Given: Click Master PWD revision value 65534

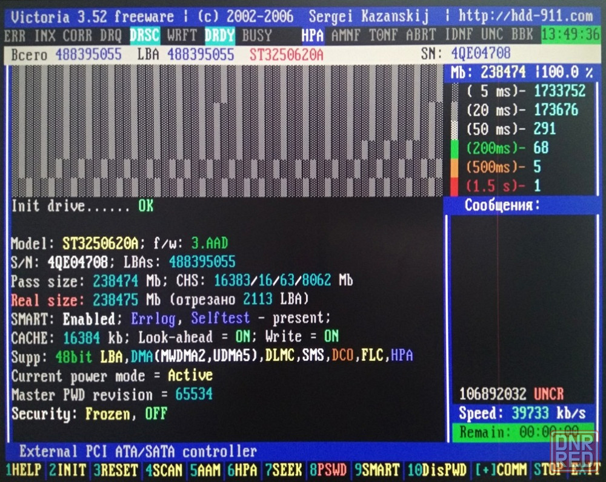Looking at the screenshot, I should 194,394.
